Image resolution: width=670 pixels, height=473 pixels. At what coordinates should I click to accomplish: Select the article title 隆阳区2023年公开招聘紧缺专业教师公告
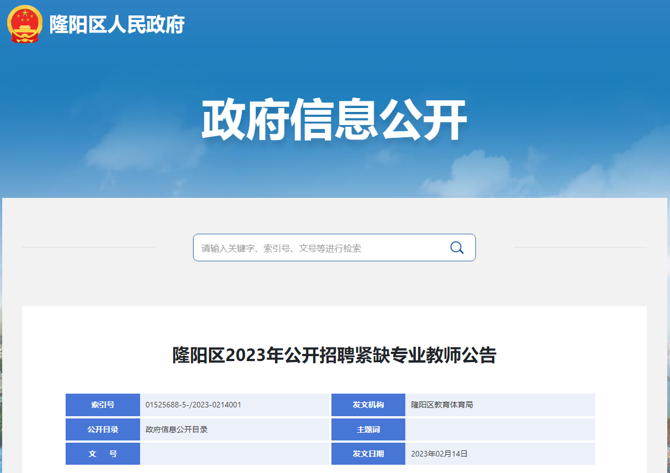point(334,355)
